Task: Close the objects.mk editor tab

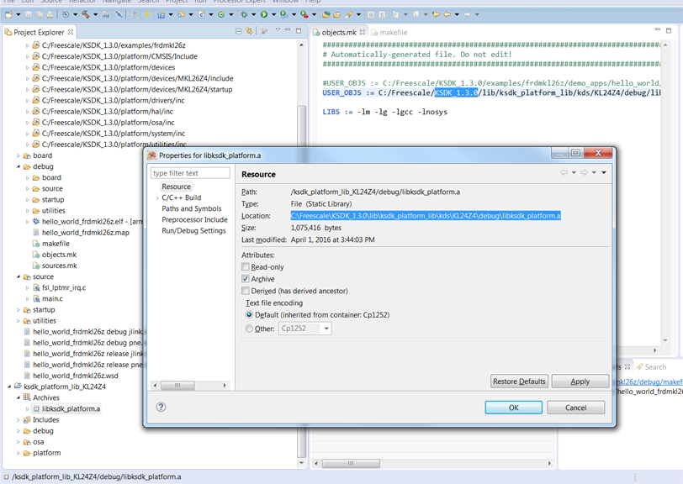Action: [363, 32]
